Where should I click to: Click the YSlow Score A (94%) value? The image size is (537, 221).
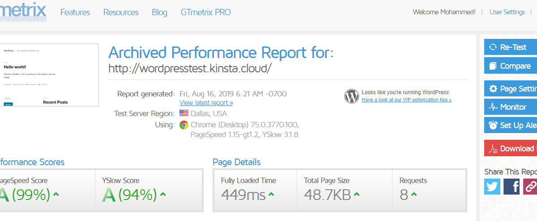pyautogui.click(x=129, y=195)
